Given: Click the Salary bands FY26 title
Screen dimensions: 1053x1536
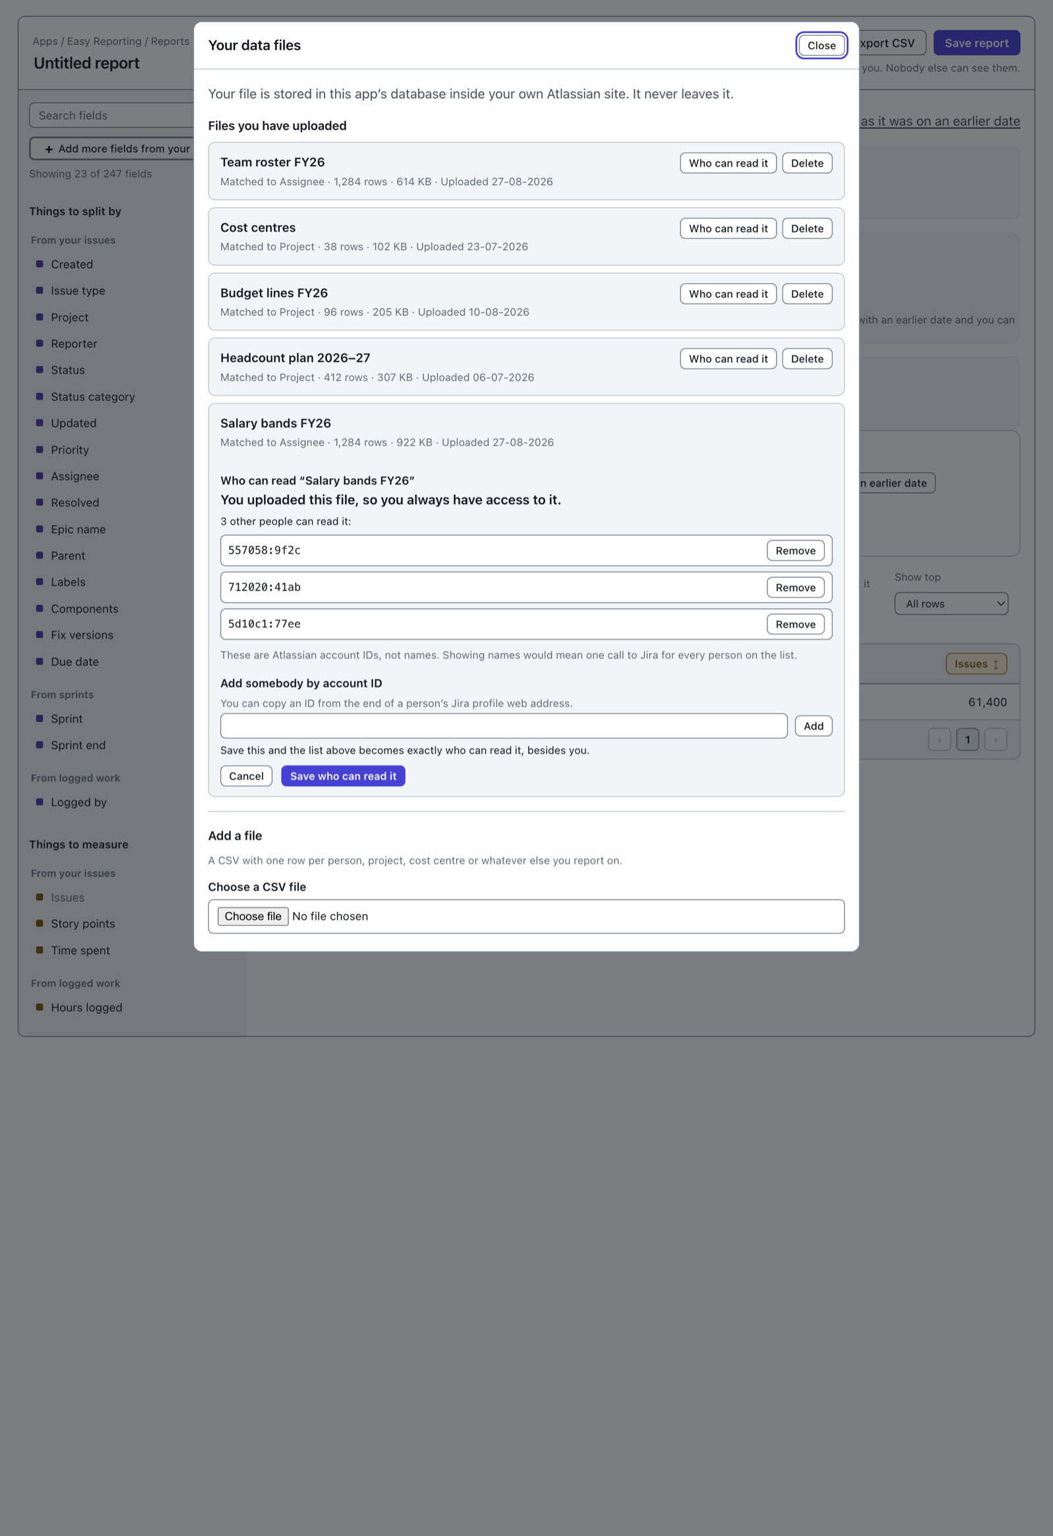Looking at the screenshot, I should pyautogui.click(x=276, y=423).
